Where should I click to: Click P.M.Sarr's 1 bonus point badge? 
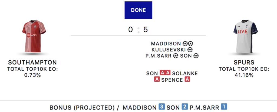(x=224, y=107)
